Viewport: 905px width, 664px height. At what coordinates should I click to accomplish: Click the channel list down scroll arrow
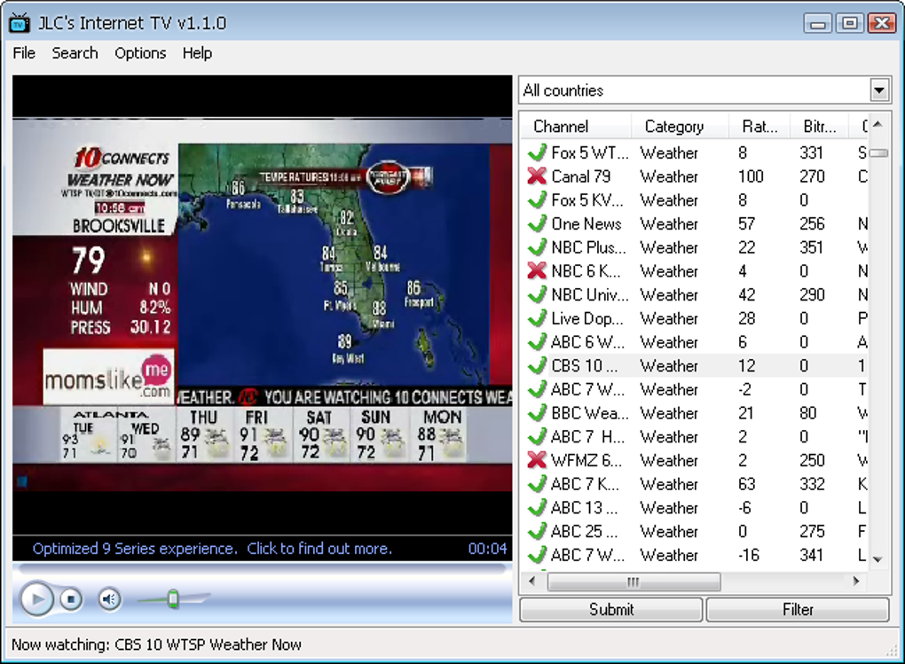(877, 559)
